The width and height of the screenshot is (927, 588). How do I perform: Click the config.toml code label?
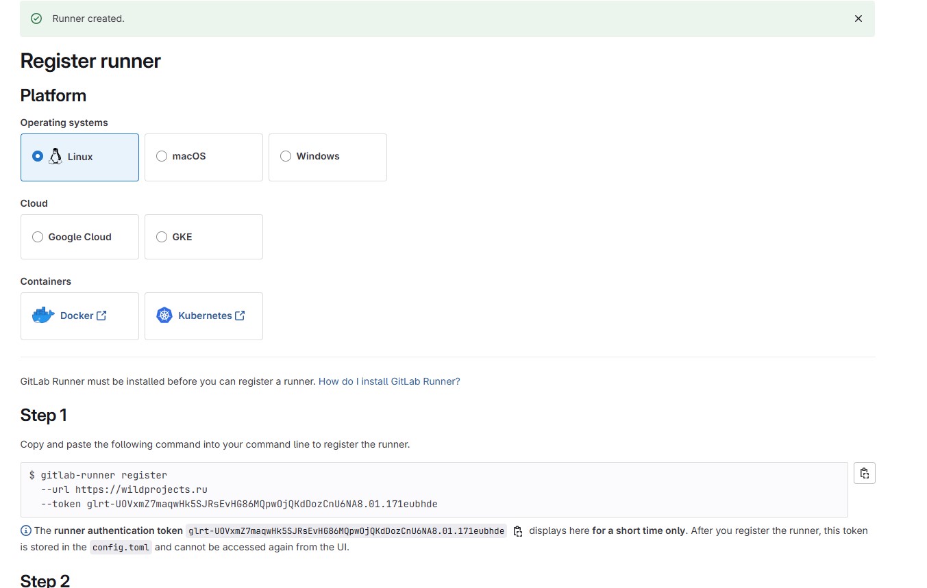click(121, 548)
